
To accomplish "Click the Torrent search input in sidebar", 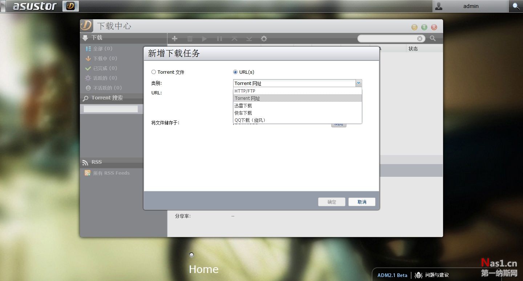I will 111,109.
